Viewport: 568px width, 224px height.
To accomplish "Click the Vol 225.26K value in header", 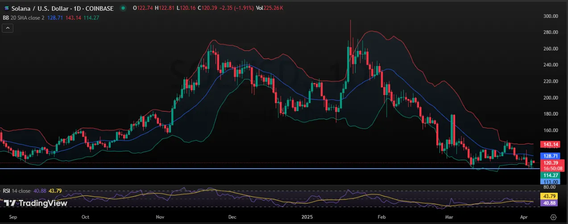I will click(269, 8).
